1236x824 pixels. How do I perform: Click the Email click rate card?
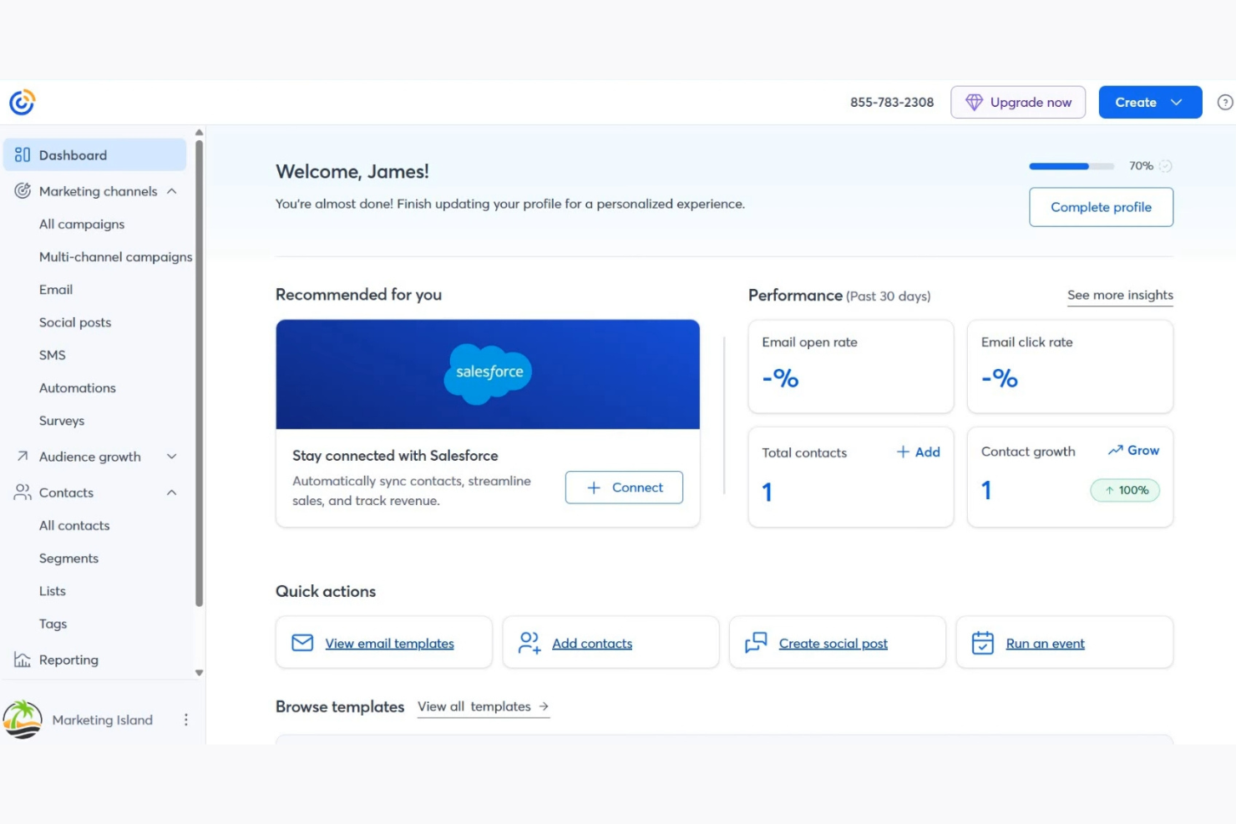(x=1070, y=367)
